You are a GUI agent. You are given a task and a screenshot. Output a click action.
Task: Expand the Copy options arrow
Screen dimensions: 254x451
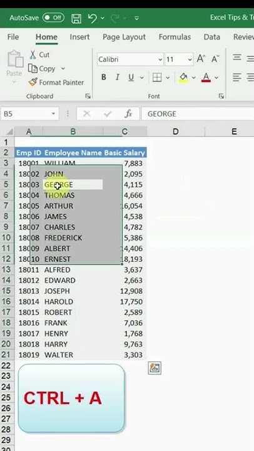coord(63,69)
